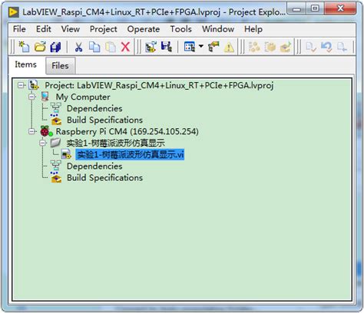Click the Cut scissors icon
Screen dimensions: 364x313
click(78, 47)
